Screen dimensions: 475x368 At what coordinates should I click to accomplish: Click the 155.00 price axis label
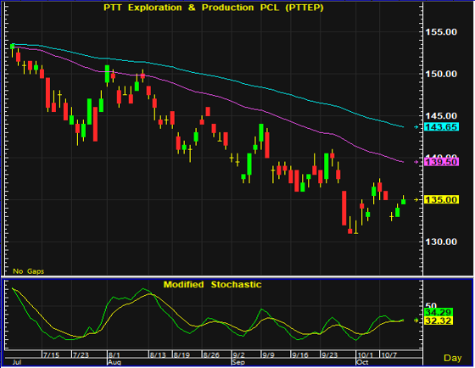(x=441, y=32)
